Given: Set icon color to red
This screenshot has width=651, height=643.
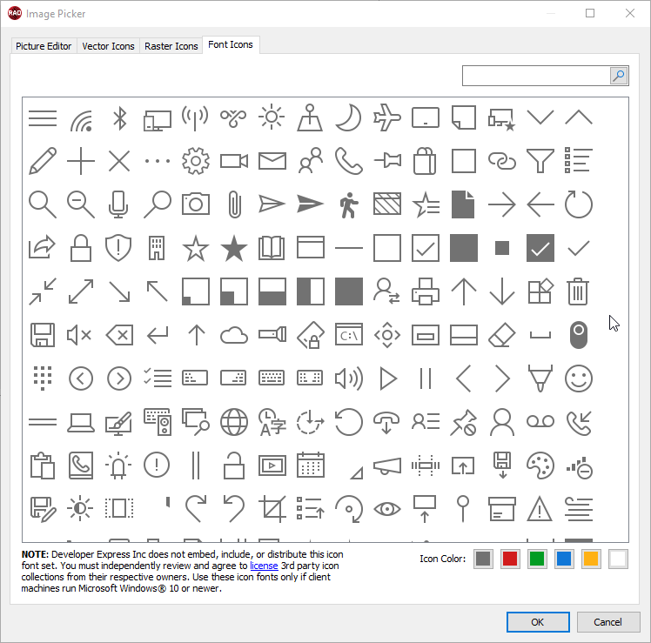Looking at the screenshot, I should coord(510,559).
